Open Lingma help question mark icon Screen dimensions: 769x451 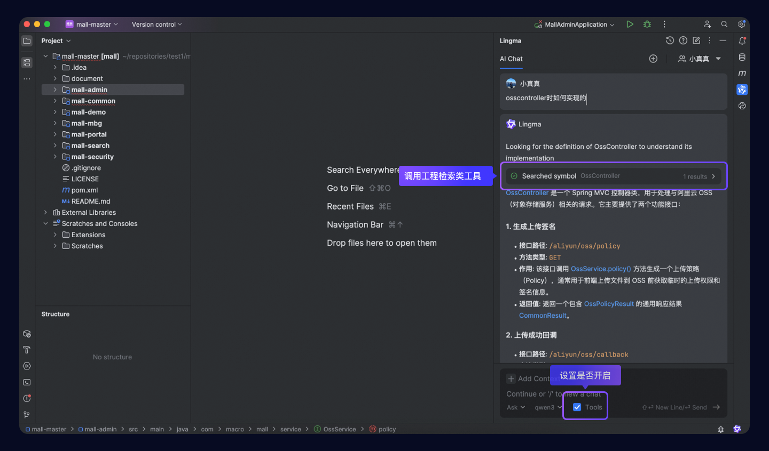tap(683, 41)
